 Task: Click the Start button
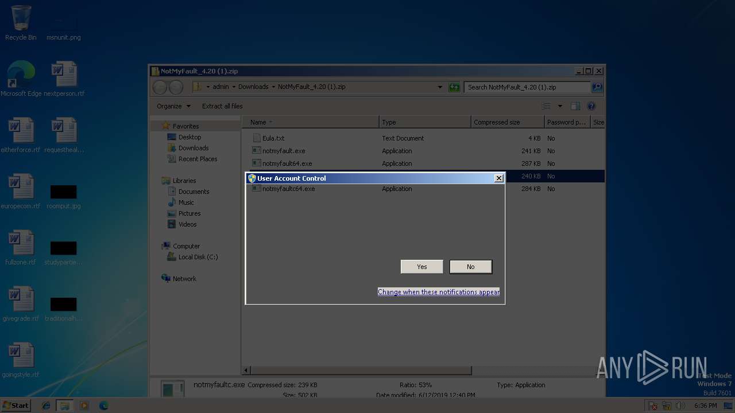16,406
